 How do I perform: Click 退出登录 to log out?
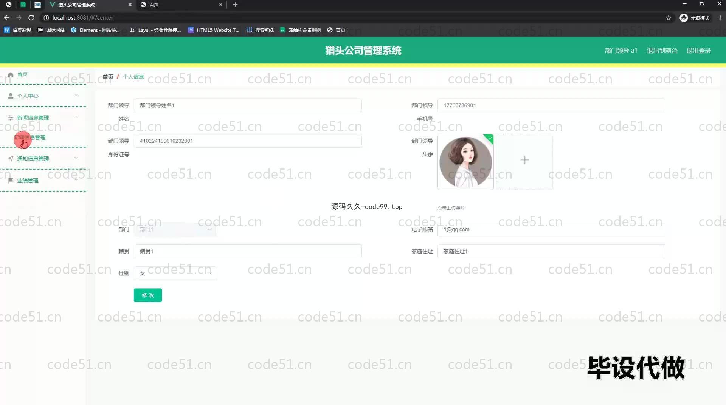(x=699, y=51)
